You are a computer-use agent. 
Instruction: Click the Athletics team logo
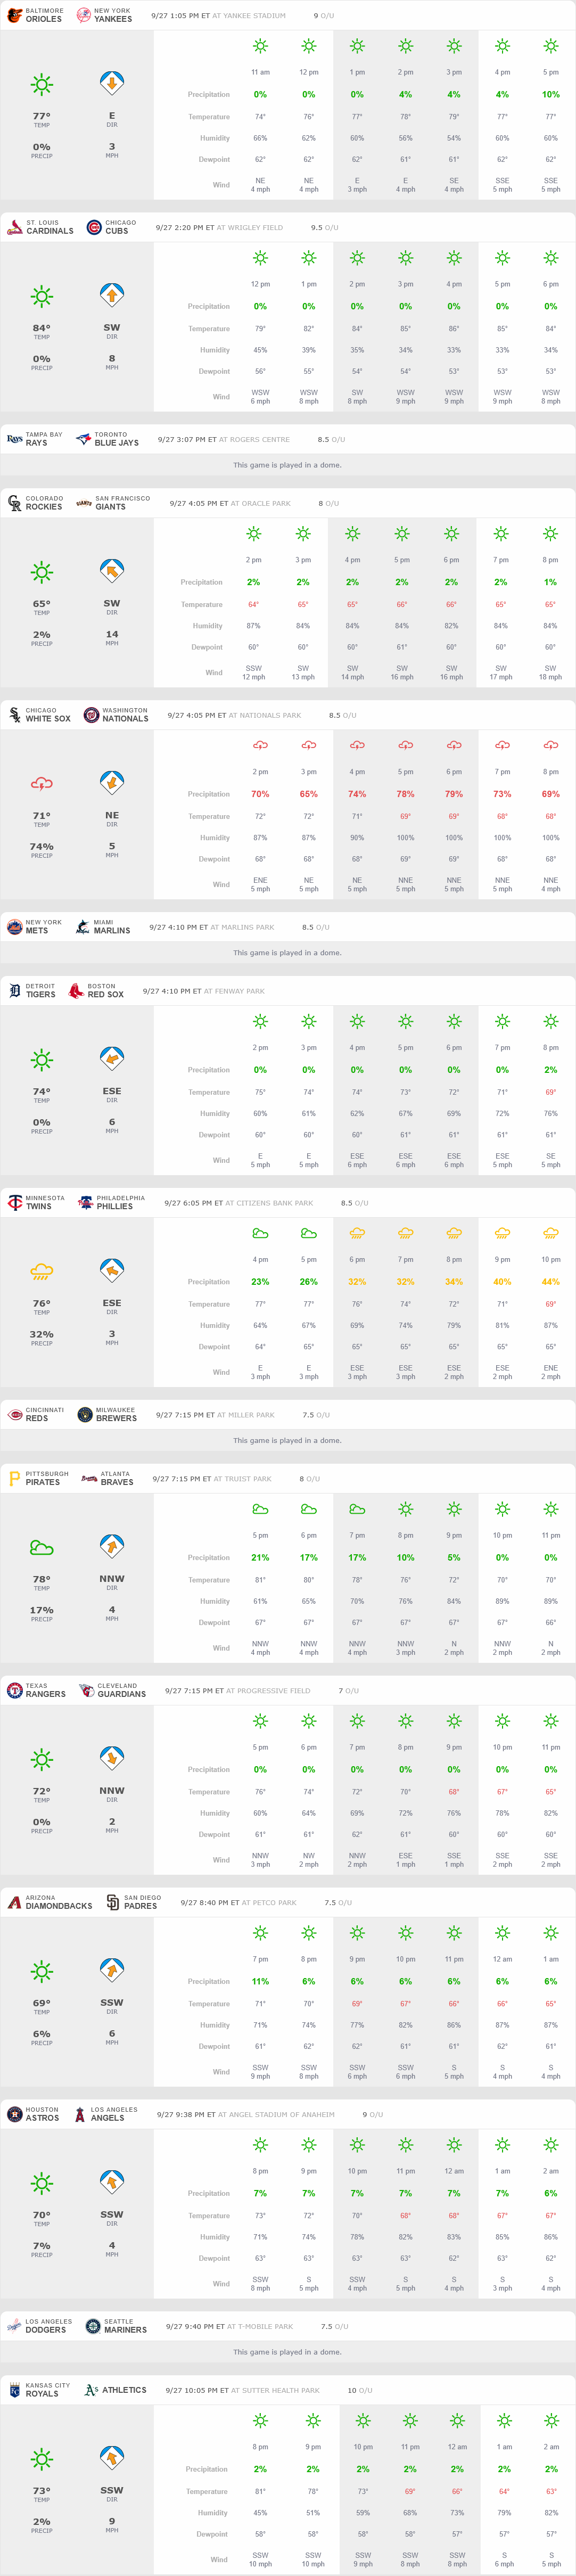click(91, 2390)
